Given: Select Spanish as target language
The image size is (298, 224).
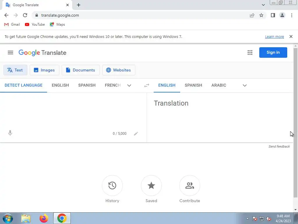Looking at the screenshot, I should click(x=193, y=85).
